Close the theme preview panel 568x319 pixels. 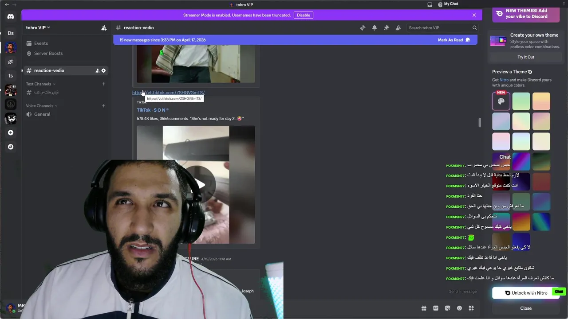click(x=526, y=308)
